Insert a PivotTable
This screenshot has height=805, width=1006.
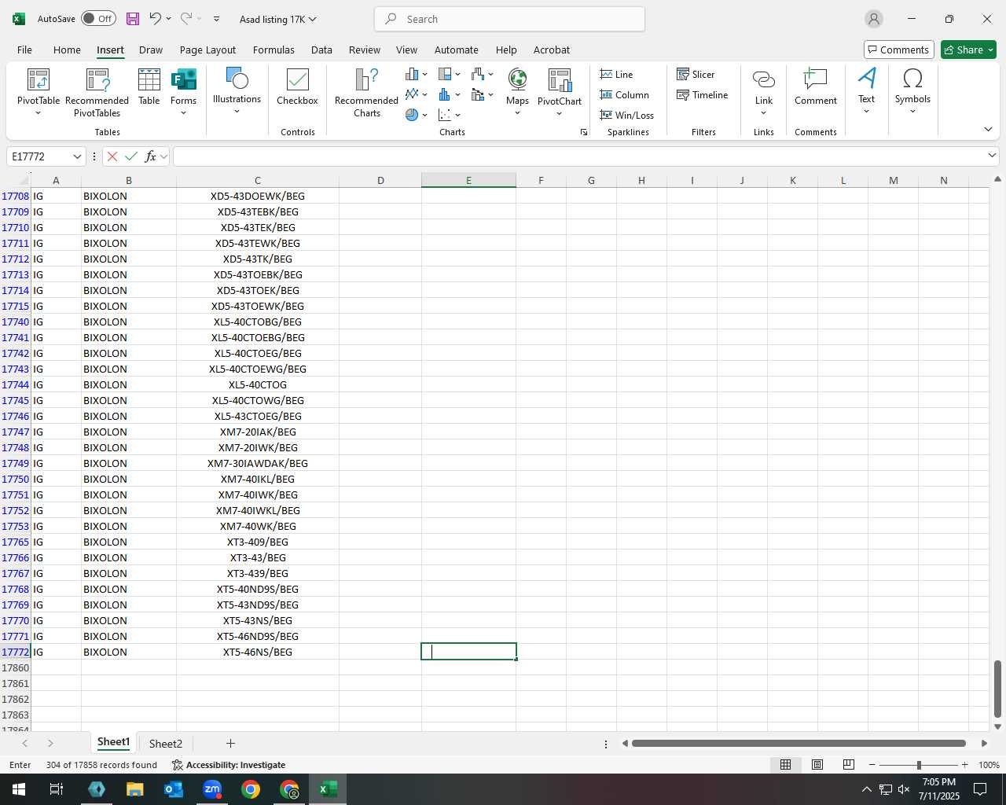pyautogui.click(x=38, y=91)
